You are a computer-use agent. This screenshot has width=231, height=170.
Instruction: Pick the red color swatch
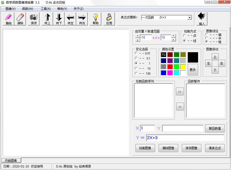[x=170, y=67]
